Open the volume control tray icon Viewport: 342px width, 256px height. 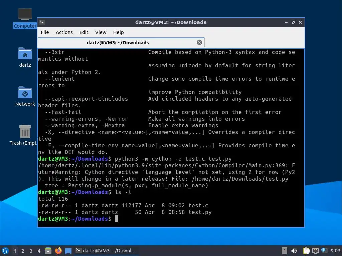(294, 251)
